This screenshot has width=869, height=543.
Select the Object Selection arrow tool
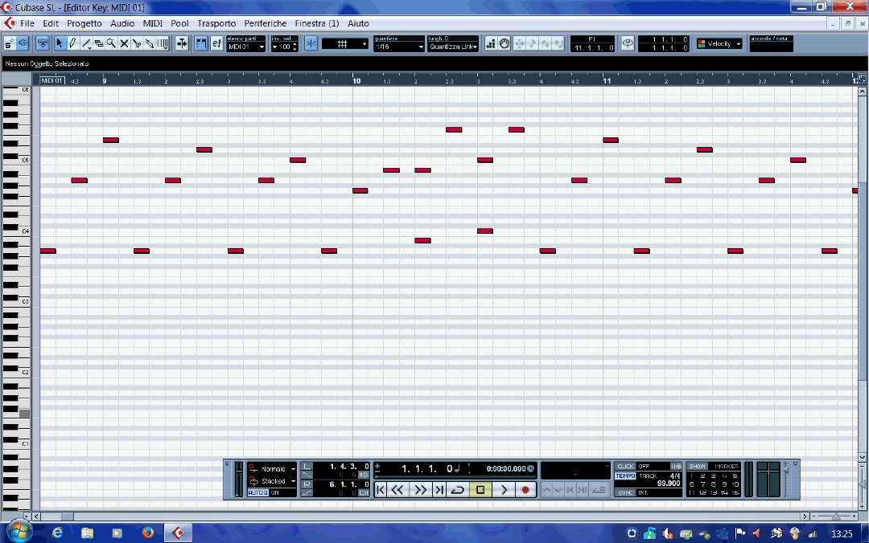pyautogui.click(x=60, y=43)
